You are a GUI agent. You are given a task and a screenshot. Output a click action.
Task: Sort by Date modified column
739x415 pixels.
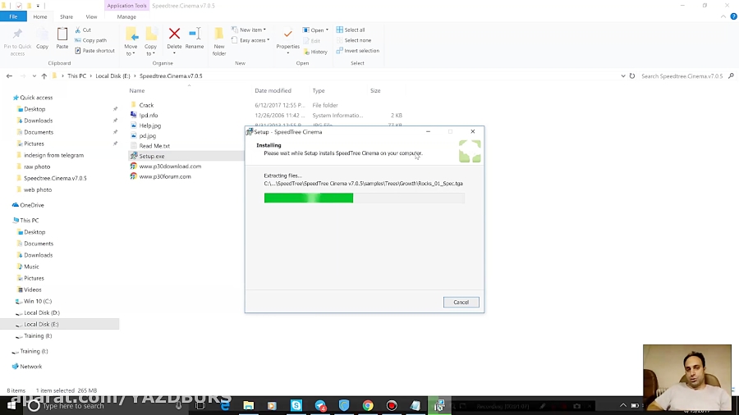click(273, 90)
